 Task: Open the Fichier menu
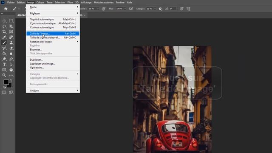coord(11,3)
